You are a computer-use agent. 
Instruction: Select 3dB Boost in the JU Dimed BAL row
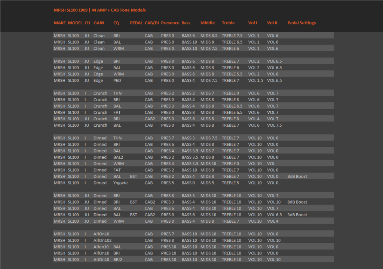pos(297,215)
